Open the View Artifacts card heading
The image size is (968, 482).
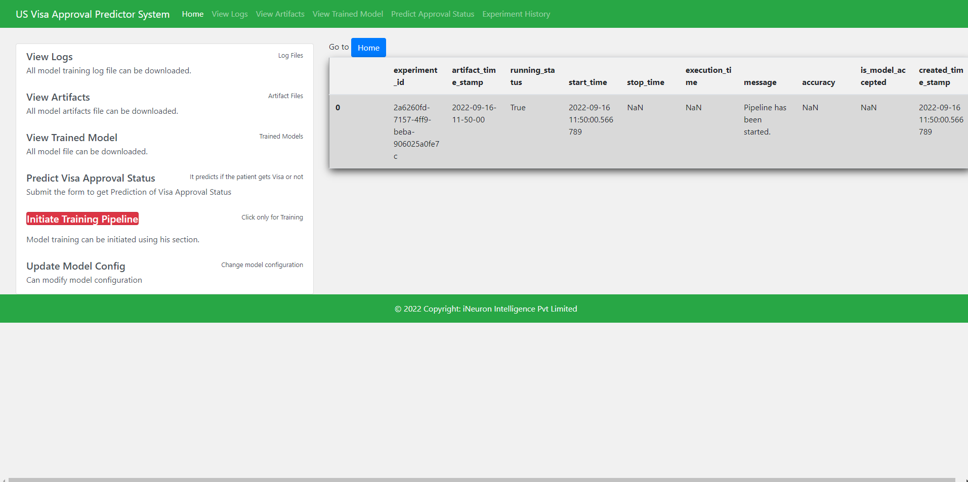click(58, 97)
